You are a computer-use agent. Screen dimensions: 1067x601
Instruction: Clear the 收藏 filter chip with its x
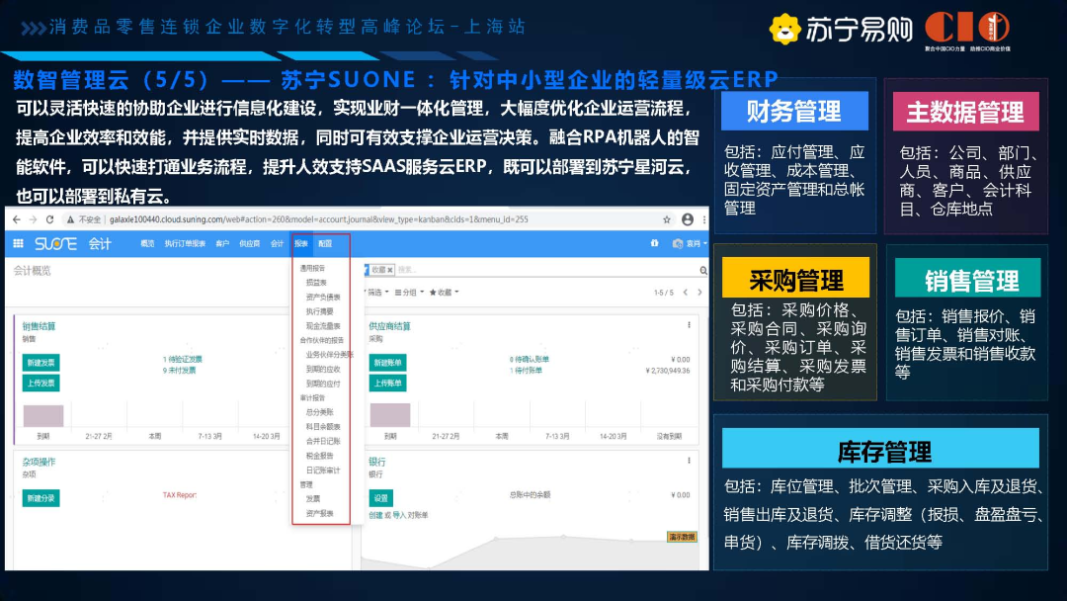pos(389,269)
